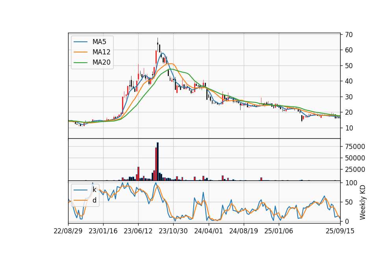Click the 23/06/12 date axis label
This screenshot has width=378, height=272.
coord(138,231)
